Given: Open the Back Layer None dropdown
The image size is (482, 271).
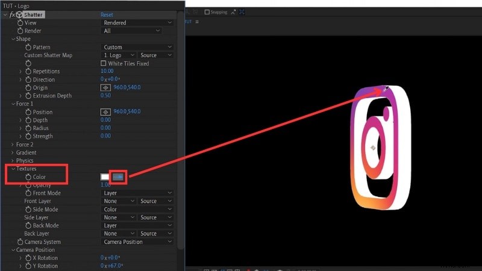Looking at the screenshot, I should click(119, 234).
